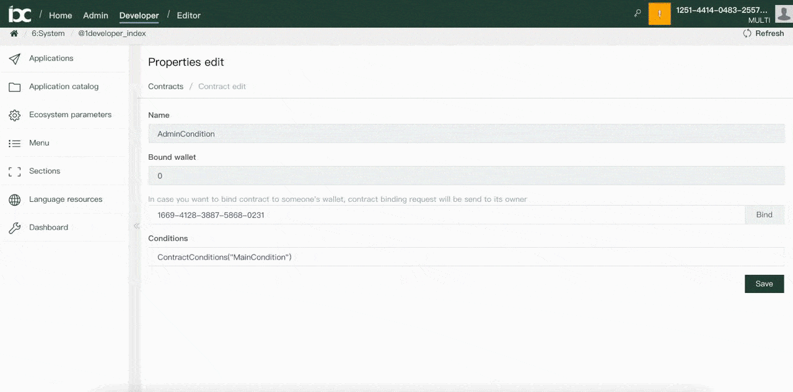Viewport: 793px width, 392px height.
Task: Click the Application catalog folder icon
Action: [x=14, y=87]
